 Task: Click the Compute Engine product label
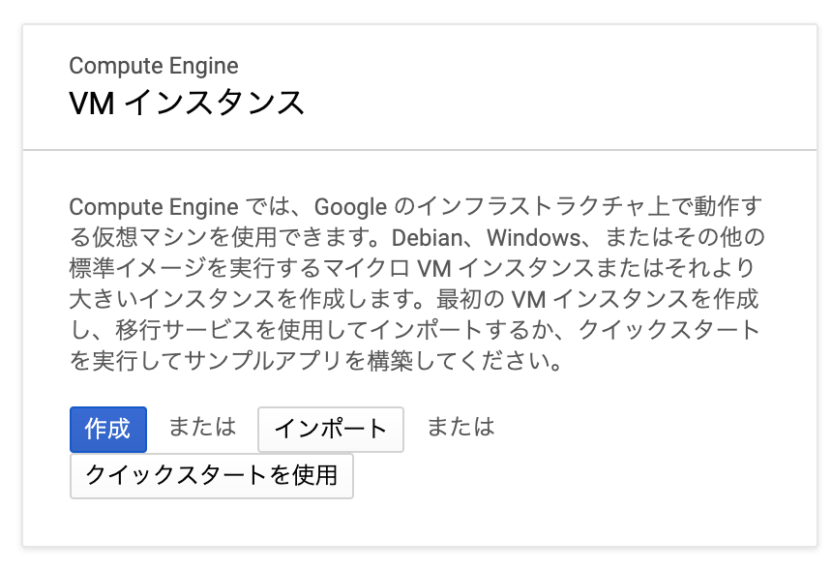(x=152, y=66)
